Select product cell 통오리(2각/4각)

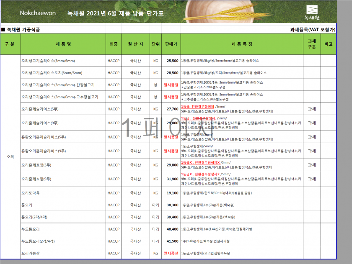[63, 217]
